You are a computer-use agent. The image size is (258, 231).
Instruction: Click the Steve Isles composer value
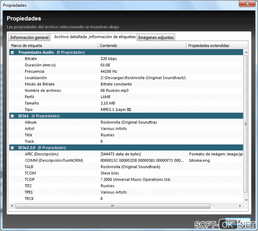click(x=110, y=173)
